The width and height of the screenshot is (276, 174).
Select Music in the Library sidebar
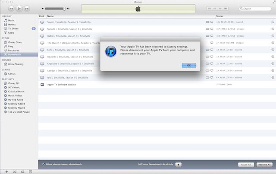pyautogui.click(x=11, y=20)
